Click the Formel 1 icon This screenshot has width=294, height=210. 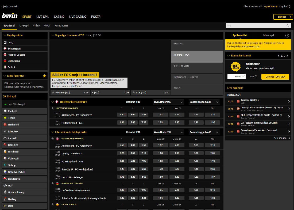point(5,138)
